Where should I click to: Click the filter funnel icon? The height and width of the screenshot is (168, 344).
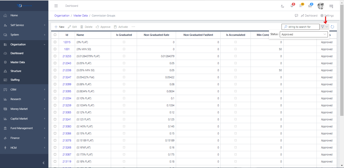point(323,27)
